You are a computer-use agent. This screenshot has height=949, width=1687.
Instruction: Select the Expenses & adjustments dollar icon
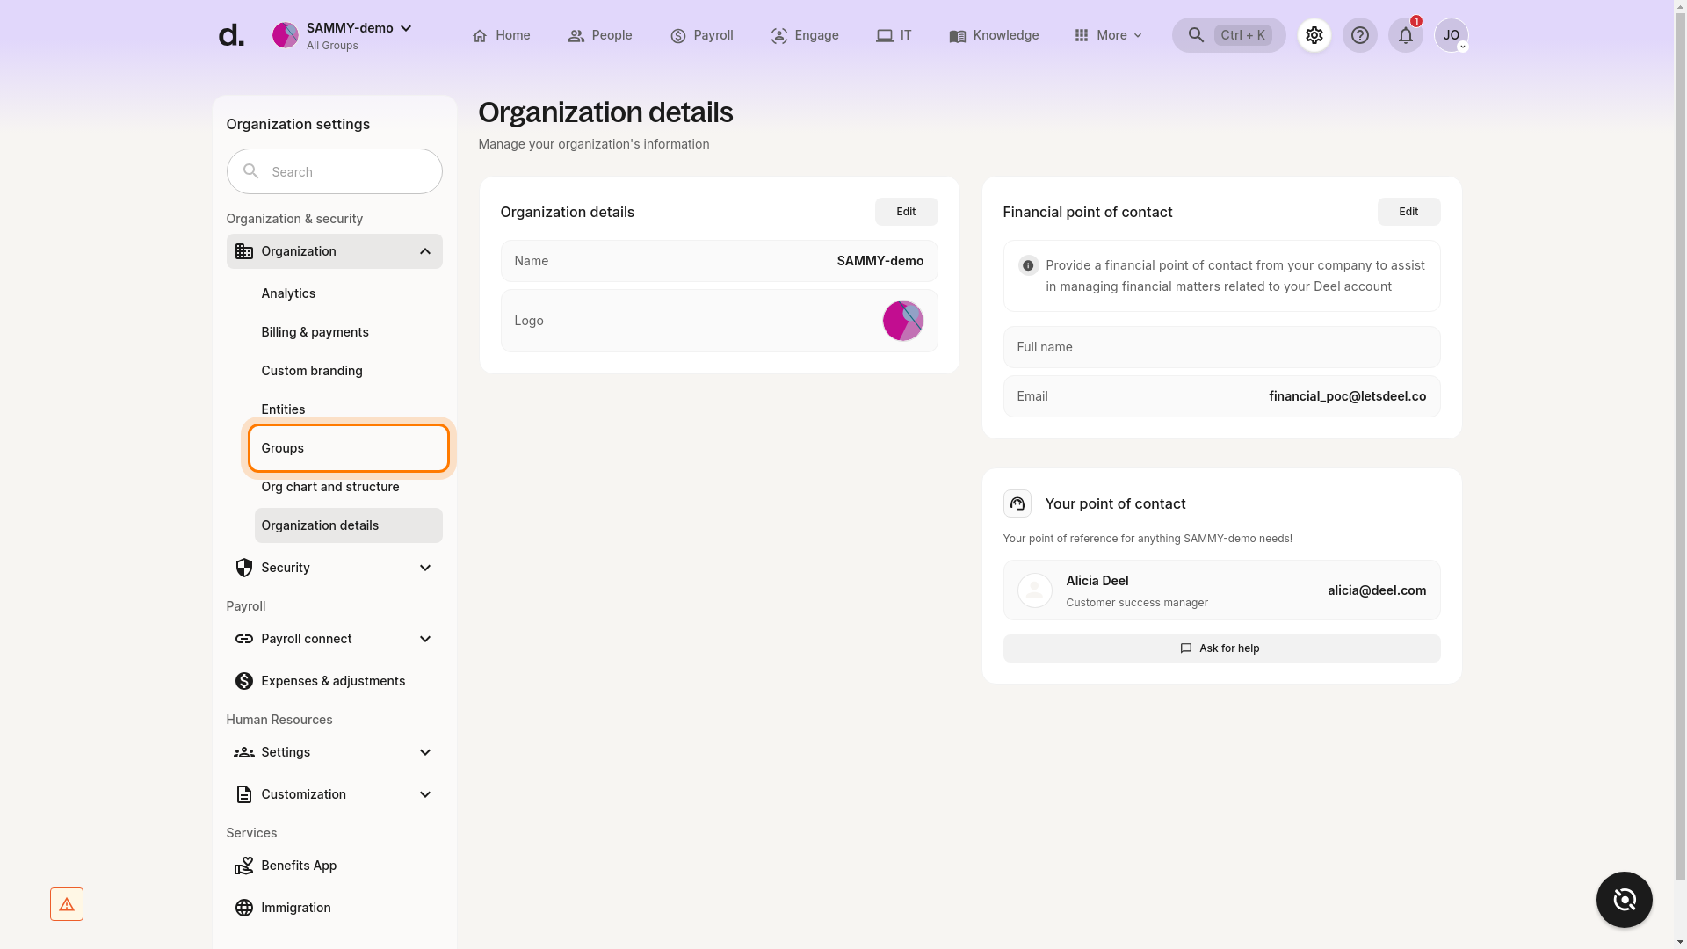point(243,680)
